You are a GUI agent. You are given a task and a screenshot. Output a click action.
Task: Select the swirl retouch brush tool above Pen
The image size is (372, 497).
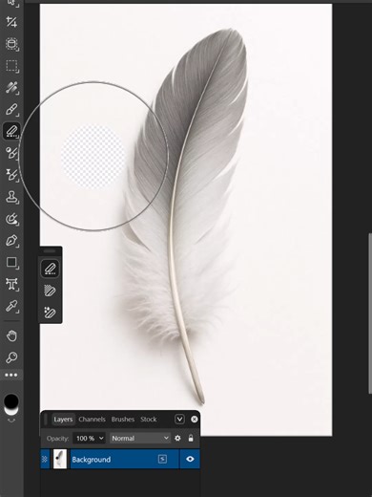11,219
